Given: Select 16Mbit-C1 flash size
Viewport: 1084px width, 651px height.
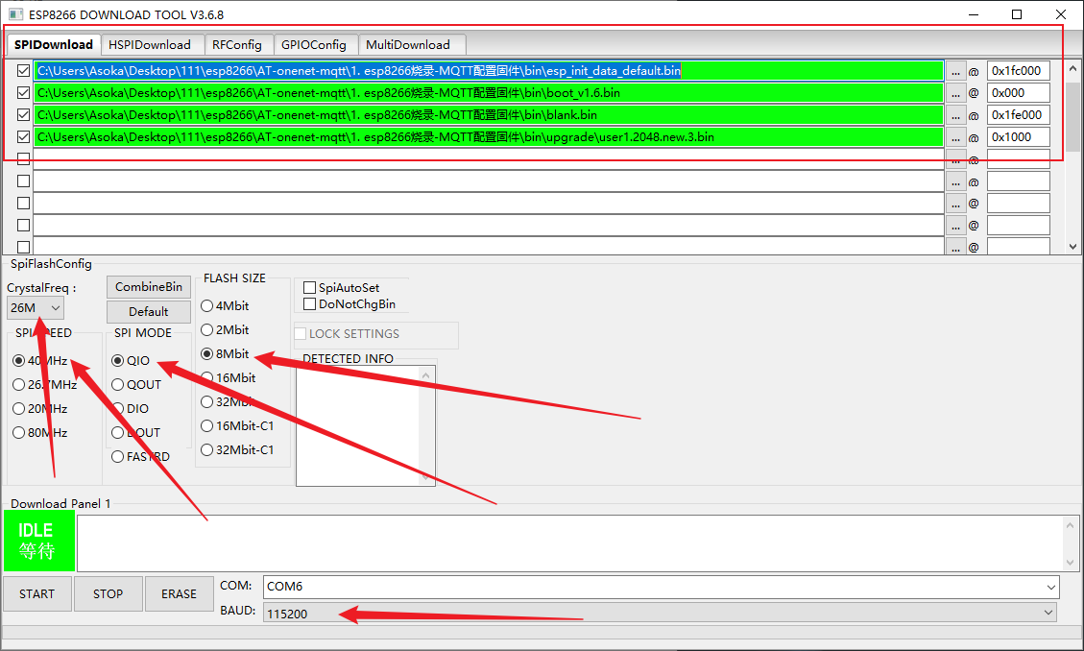Looking at the screenshot, I should (x=237, y=425).
